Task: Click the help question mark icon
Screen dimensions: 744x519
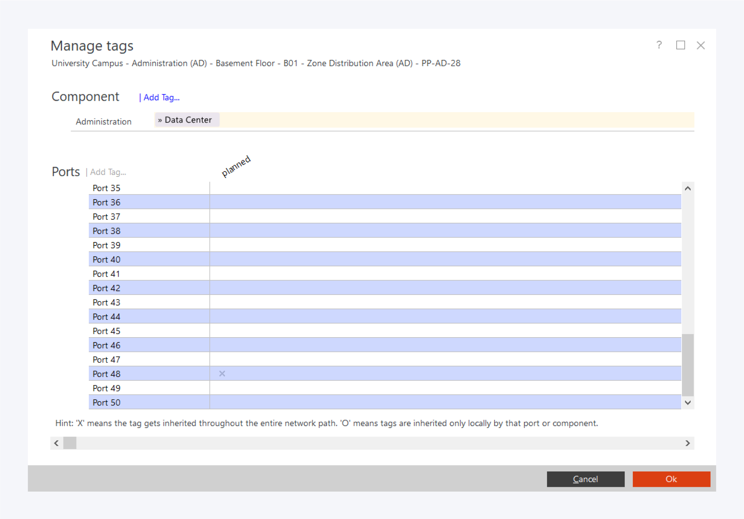Action: pyautogui.click(x=659, y=45)
